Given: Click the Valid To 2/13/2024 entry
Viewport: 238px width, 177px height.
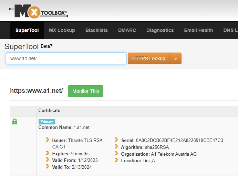Looking at the screenshot, I should [x=72, y=167].
